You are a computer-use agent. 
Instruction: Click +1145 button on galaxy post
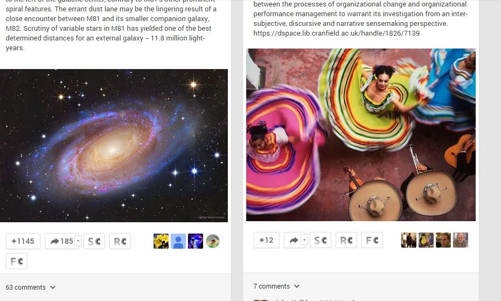pos(23,241)
